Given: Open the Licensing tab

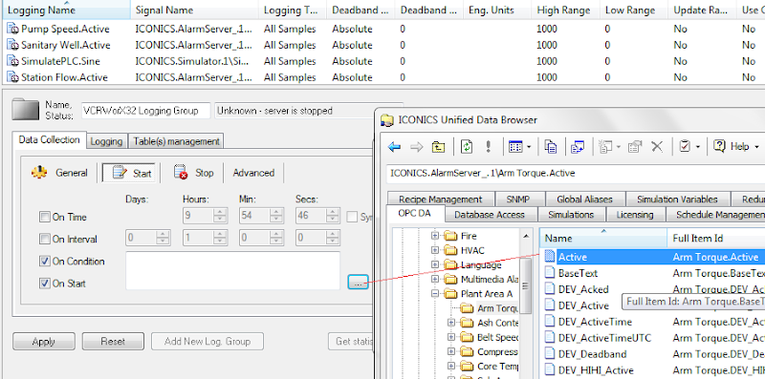Looking at the screenshot, I should (635, 215).
